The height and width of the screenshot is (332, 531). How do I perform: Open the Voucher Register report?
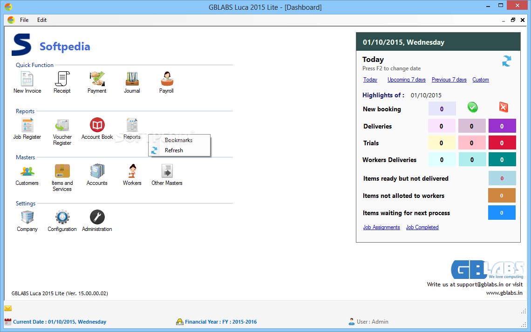point(62,132)
